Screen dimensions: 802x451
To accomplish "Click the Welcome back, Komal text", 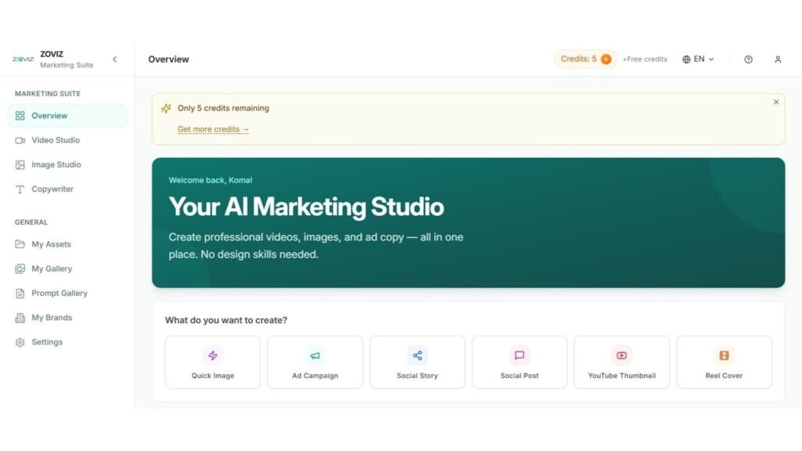I will click(210, 180).
